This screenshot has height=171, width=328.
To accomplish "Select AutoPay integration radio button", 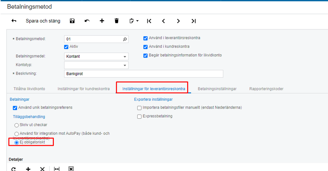I will pos(16,134).
